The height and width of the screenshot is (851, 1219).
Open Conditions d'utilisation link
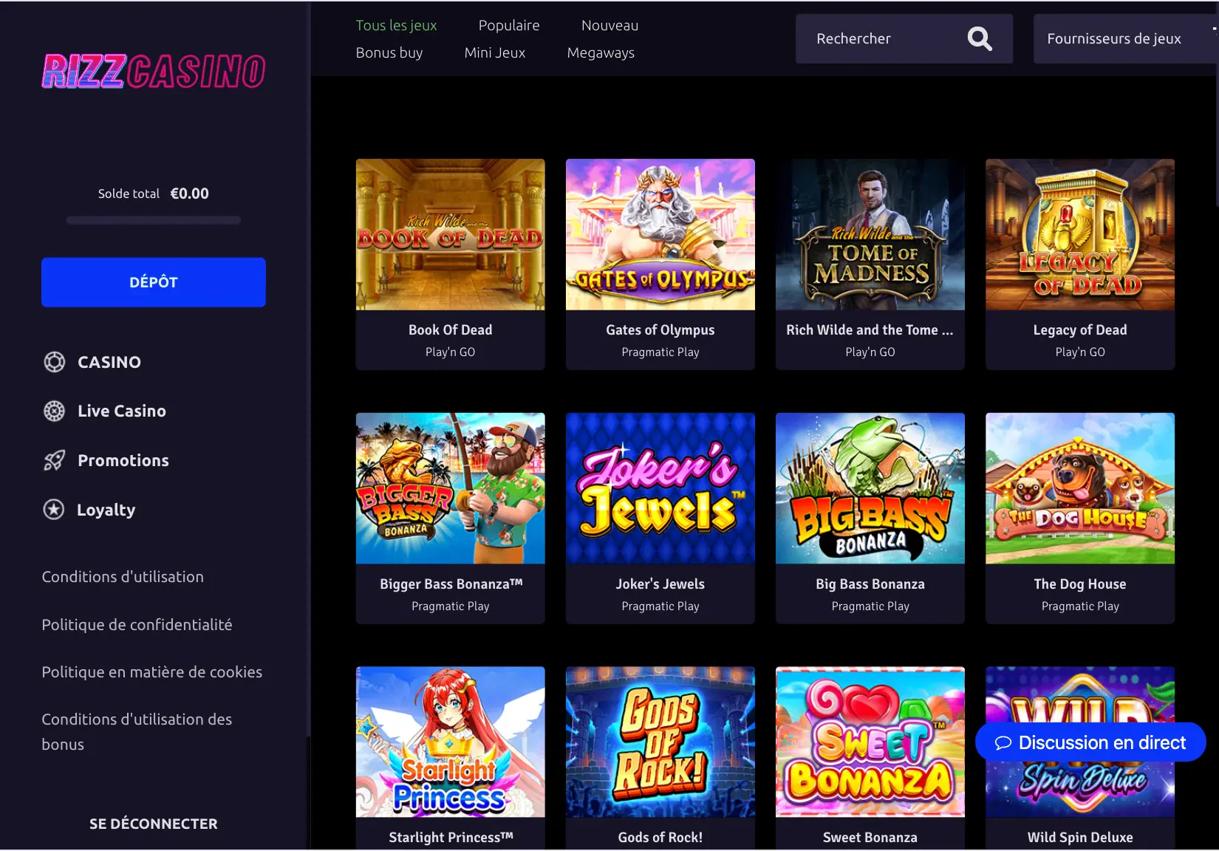point(123,577)
